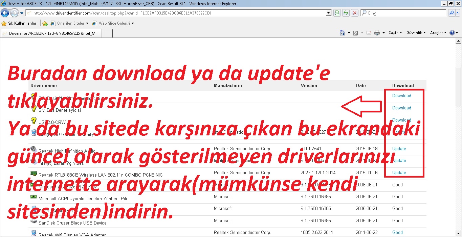Click the Home page house icon
Screen dimensions: 462x237
(343, 33)
